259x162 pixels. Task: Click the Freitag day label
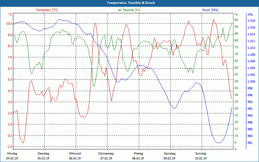(139, 154)
